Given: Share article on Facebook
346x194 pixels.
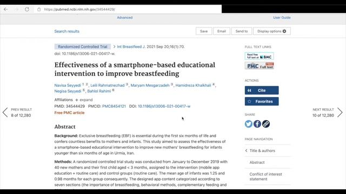Looking at the screenshot, I should tap(257, 124).
